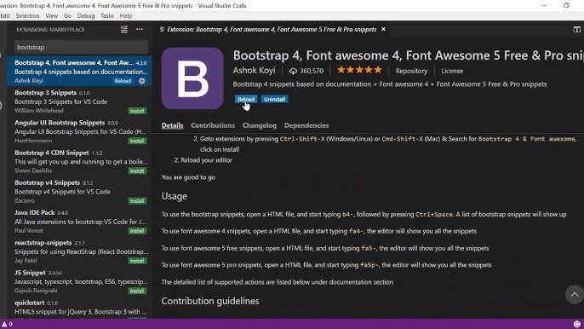Click the publisher name Ashok Koyi in the extension header
Screen dimensions: 584x329
coord(254,70)
